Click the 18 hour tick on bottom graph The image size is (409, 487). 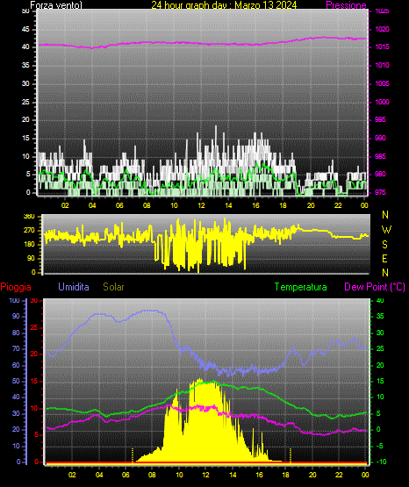pyautogui.click(x=286, y=475)
